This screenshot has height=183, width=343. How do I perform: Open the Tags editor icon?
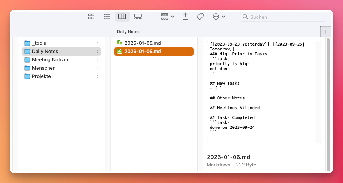[x=200, y=17]
